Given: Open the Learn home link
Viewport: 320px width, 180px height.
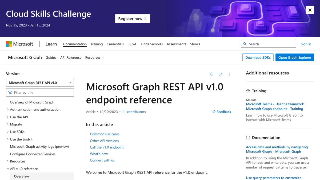Looking at the screenshot, I should point(51,44).
